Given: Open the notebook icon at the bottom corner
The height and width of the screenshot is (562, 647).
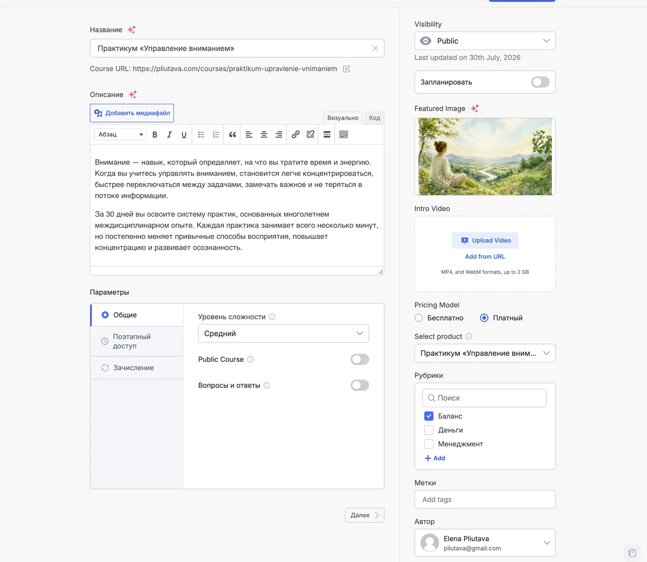Looking at the screenshot, I should [632, 553].
